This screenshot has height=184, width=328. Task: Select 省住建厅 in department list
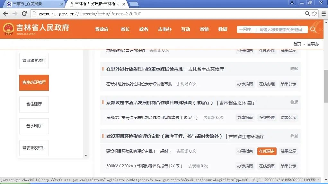coord(34,104)
